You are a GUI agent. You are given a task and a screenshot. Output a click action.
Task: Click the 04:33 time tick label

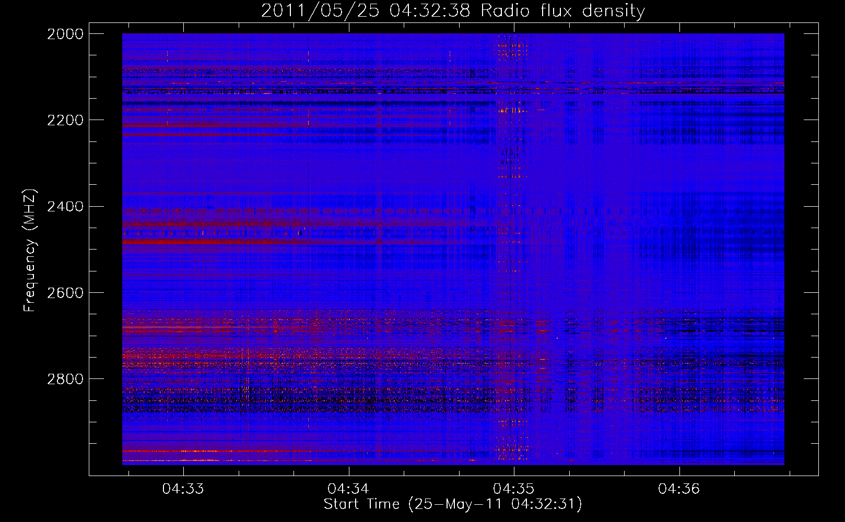[x=183, y=489]
